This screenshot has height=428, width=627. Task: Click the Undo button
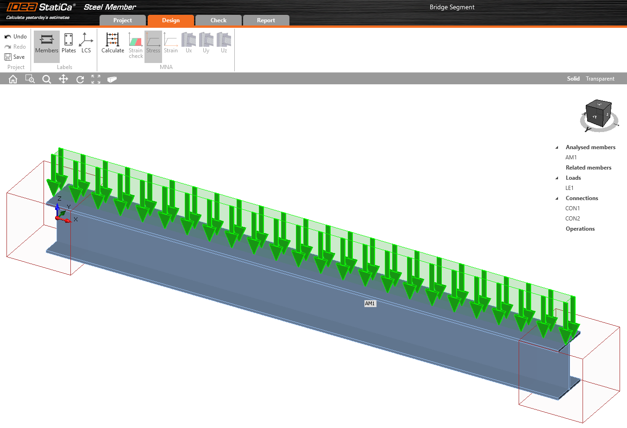(15, 37)
